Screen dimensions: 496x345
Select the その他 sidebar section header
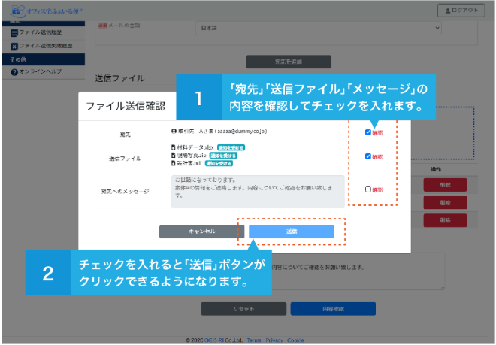click(44, 59)
